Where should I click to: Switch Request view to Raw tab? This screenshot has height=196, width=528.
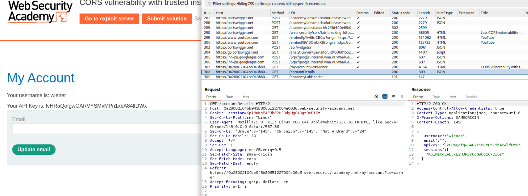coord(229,97)
